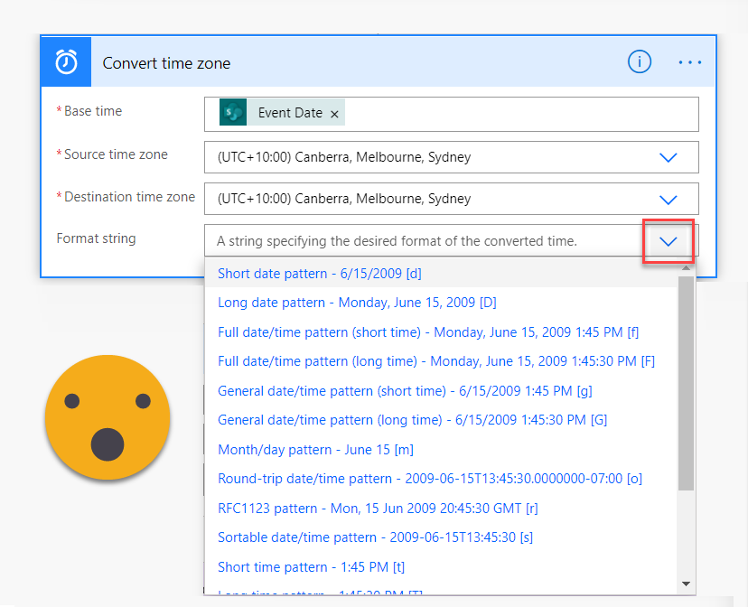Pick General date/time pattern (short time) [g]

pos(441,391)
